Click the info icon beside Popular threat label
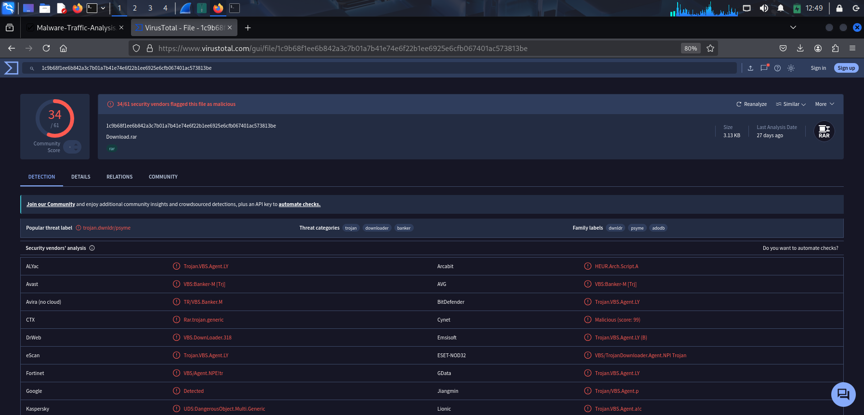 coord(79,228)
